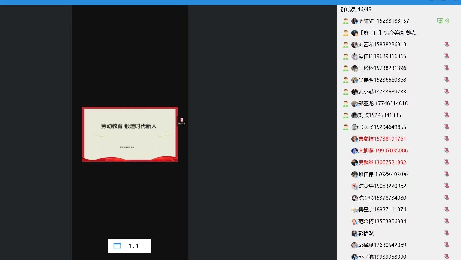The height and width of the screenshot is (260, 461).
Task: Select member 吴鹏举13007521892 in list
Action: click(382, 163)
